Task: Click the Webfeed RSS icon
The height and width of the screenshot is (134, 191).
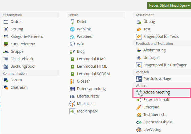Action: click(x=72, y=36)
